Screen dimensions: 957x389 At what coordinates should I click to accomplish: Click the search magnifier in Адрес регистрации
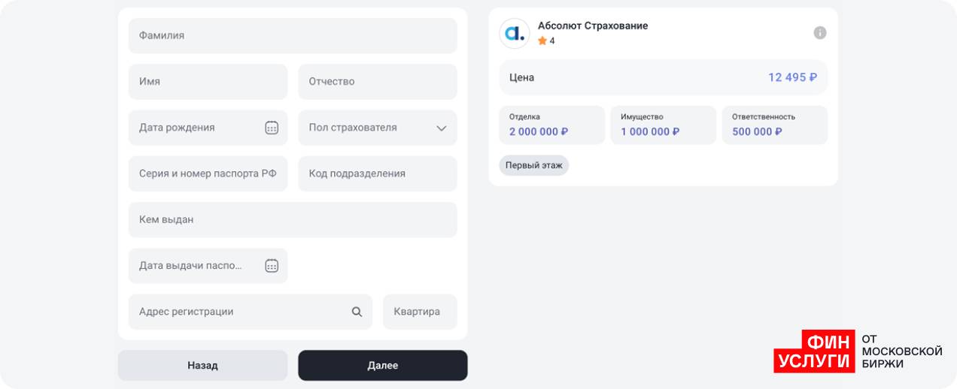(x=357, y=312)
